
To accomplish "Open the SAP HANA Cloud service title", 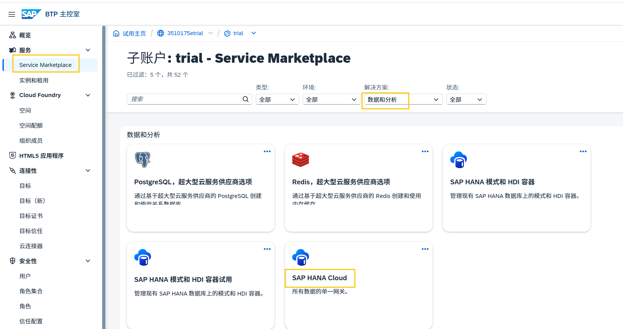I will click(320, 278).
